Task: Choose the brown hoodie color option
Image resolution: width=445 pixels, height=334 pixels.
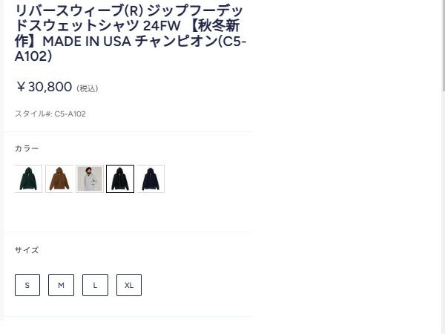Action: pos(59,179)
